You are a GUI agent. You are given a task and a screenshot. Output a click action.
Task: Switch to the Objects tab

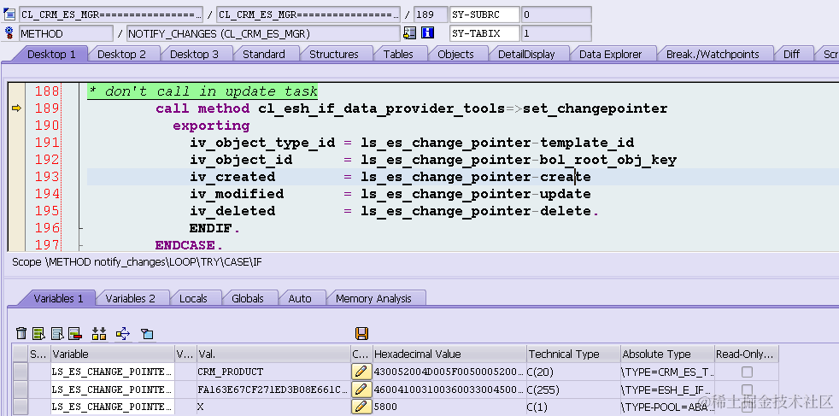455,54
